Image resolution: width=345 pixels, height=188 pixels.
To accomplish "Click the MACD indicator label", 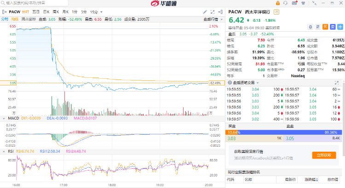I will (x=13, y=118).
